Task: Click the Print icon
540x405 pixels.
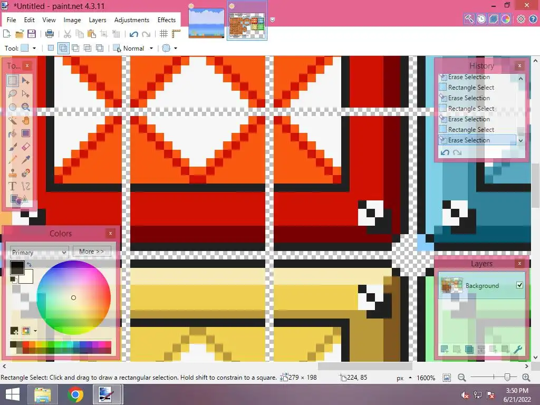Action: [50, 34]
